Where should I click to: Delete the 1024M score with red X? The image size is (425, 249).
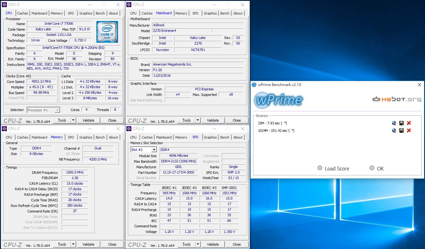tap(409, 131)
